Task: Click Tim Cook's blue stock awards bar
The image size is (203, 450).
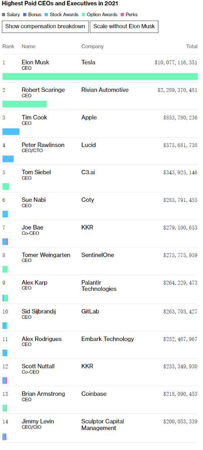Action: [11, 132]
